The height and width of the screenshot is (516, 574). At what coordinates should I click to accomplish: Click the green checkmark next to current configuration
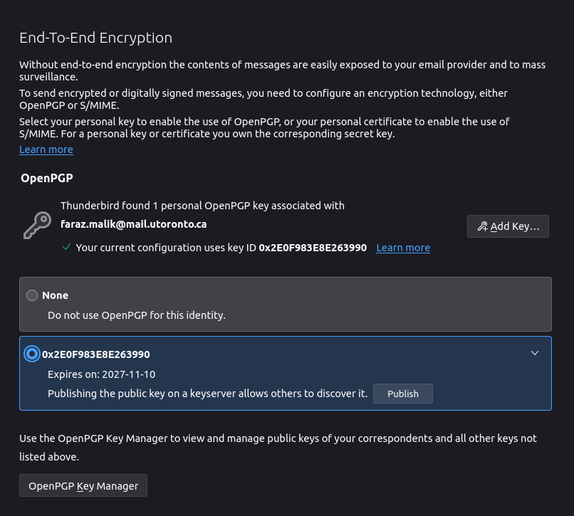pyautogui.click(x=66, y=248)
